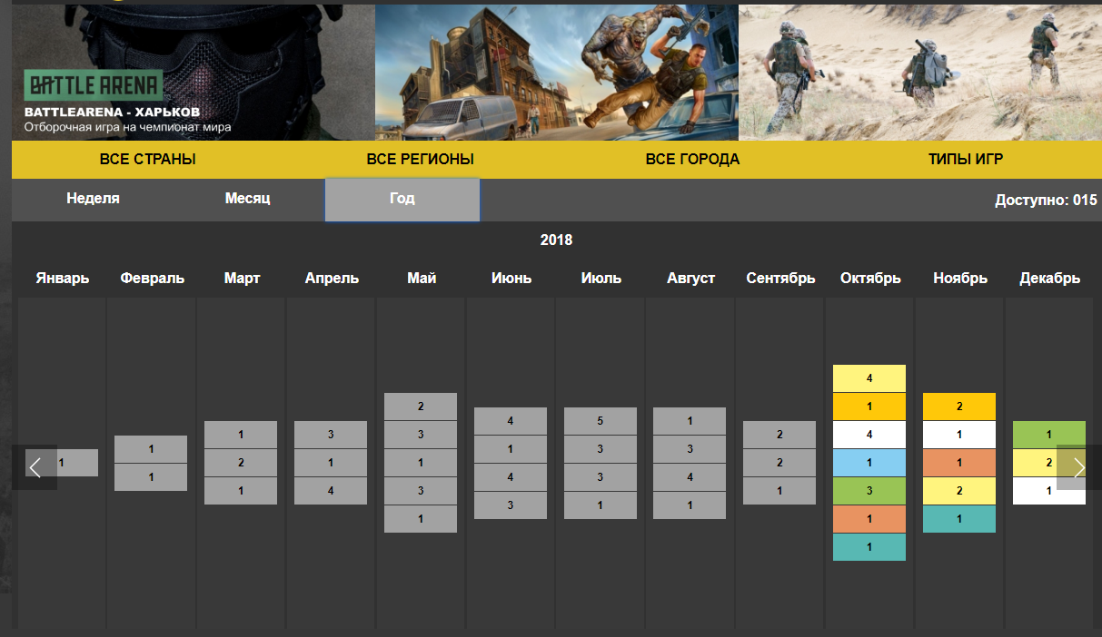Click the teal 1 cell in Ноябрь
The height and width of the screenshot is (637, 1102).
click(x=959, y=519)
